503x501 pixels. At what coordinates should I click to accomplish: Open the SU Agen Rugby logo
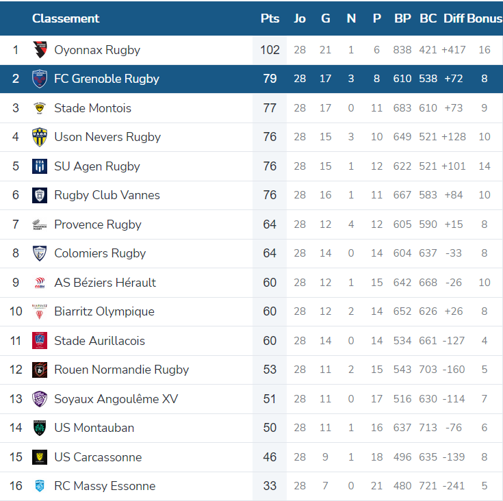tap(40, 166)
